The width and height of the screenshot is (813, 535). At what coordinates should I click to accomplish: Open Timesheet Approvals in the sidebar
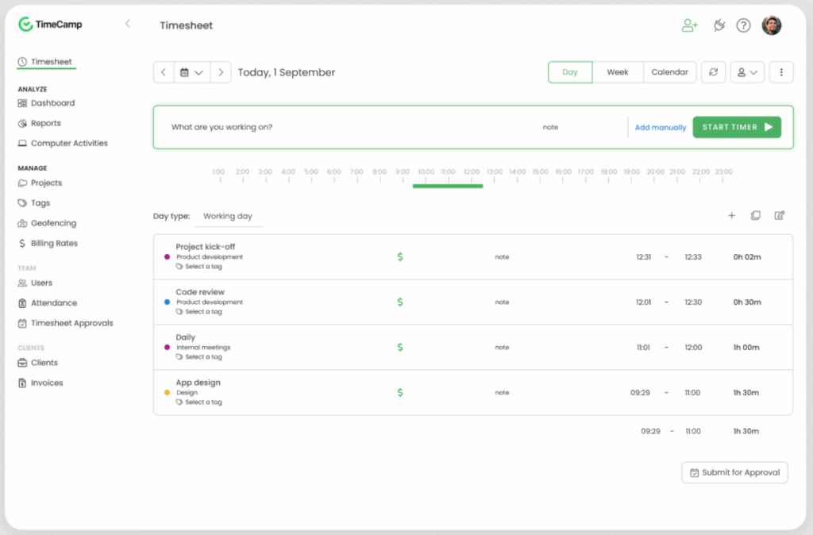[x=66, y=324]
